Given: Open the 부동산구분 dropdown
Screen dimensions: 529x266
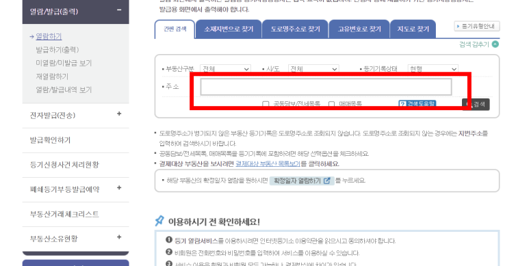Looking at the screenshot, I should 225,69.
